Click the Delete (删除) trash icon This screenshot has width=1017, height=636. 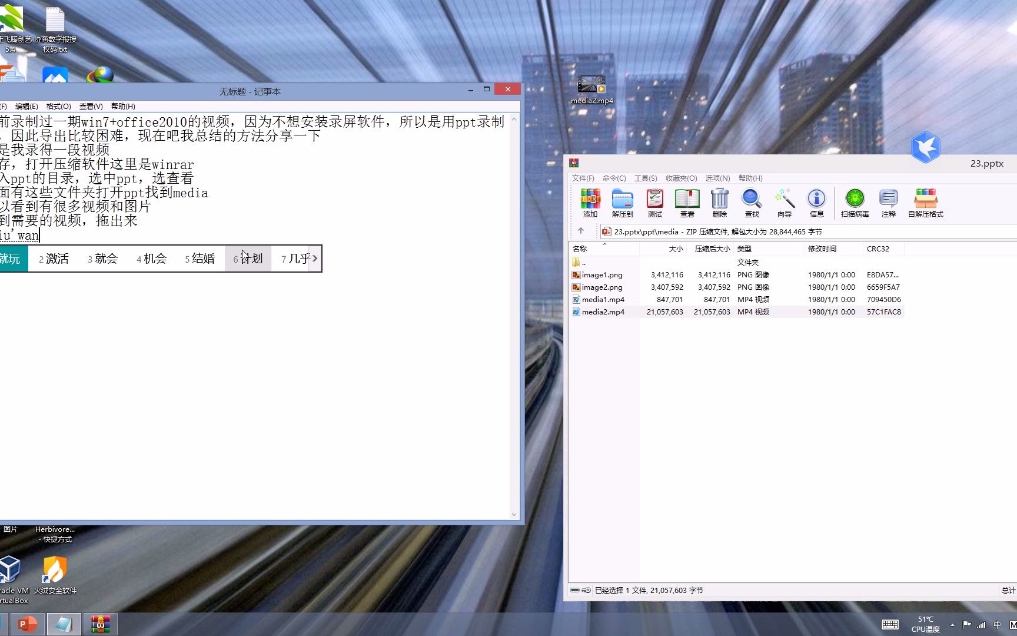719,203
